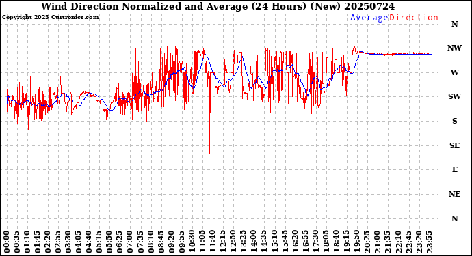Click the 04:05 time axis label

pos(79,242)
